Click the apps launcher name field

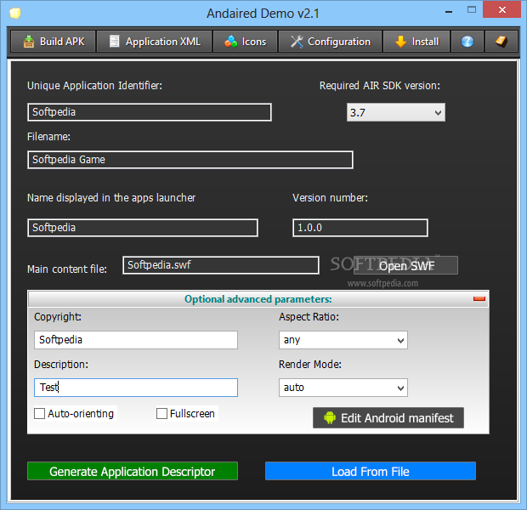click(143, 228)
